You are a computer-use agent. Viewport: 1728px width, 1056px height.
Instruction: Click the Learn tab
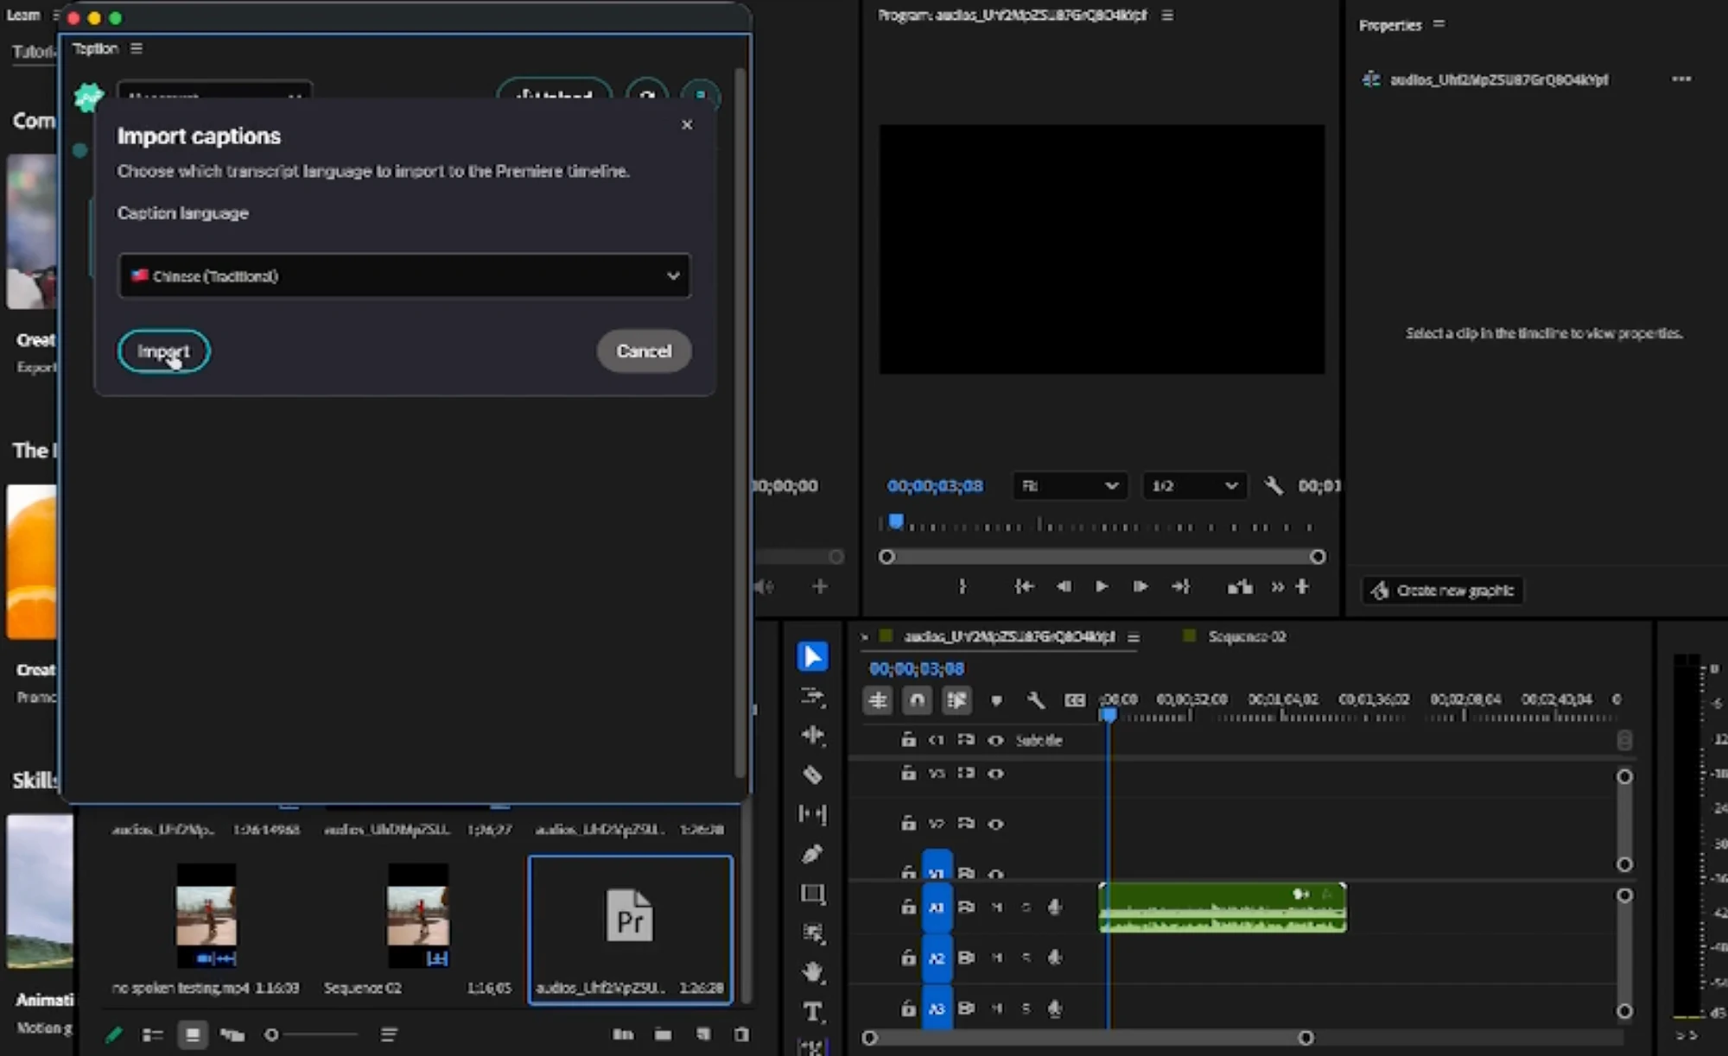tap(23, 15)
